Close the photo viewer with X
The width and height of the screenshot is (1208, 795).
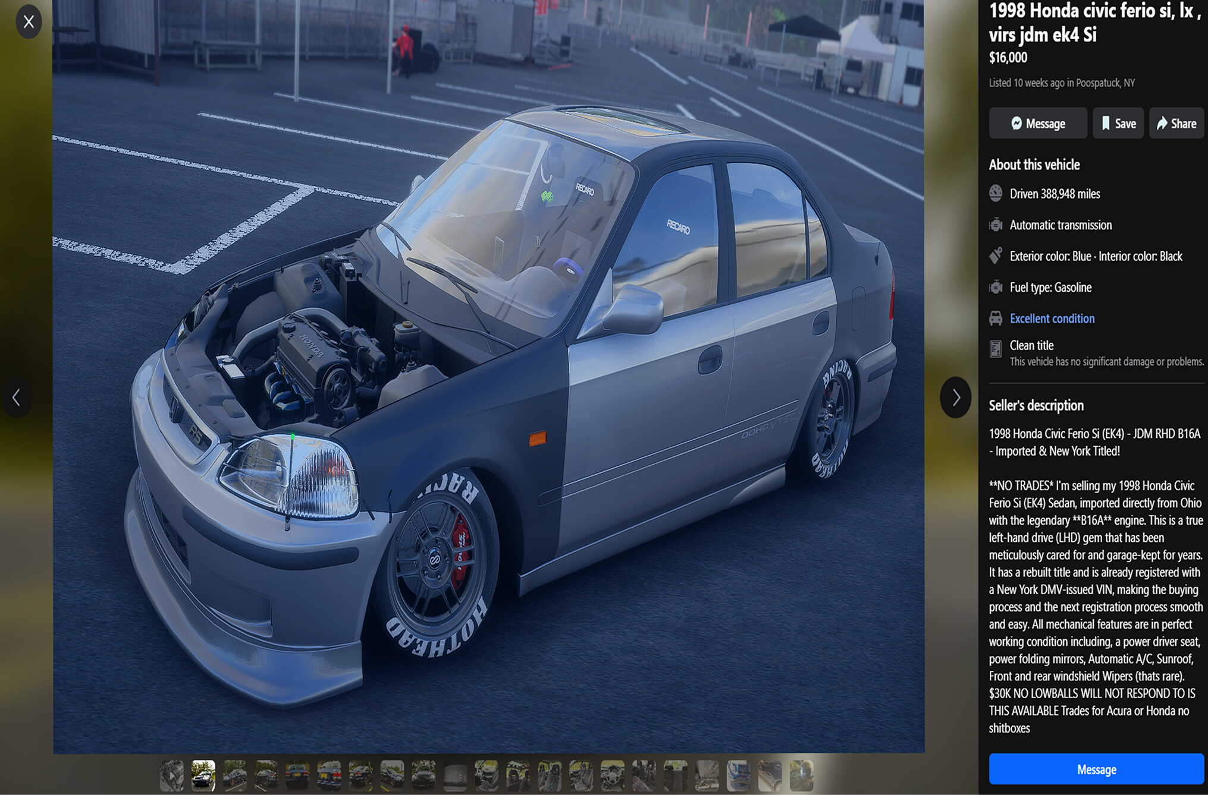tap(29, 22)
